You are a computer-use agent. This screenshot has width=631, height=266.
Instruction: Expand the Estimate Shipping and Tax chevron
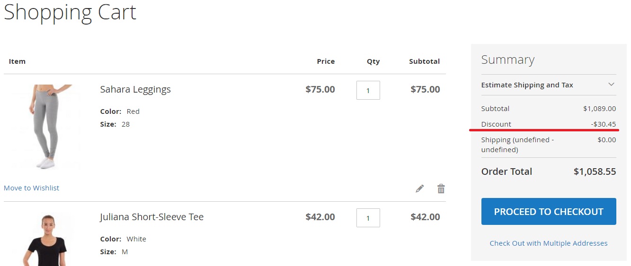pyautogui.click(x=611, y=85)
